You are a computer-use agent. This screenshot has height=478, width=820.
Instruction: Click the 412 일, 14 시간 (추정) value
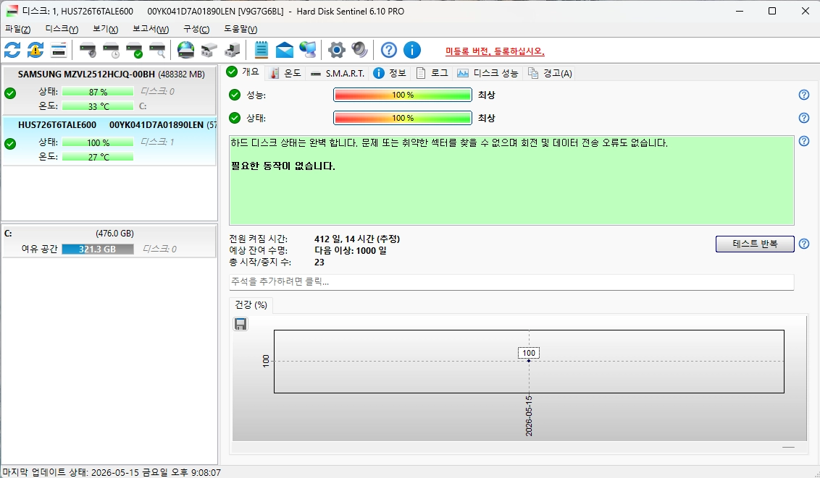pos(357,239)
